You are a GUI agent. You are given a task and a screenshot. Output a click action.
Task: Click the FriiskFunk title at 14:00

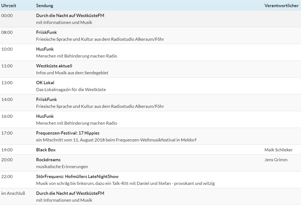coord(46,100)
